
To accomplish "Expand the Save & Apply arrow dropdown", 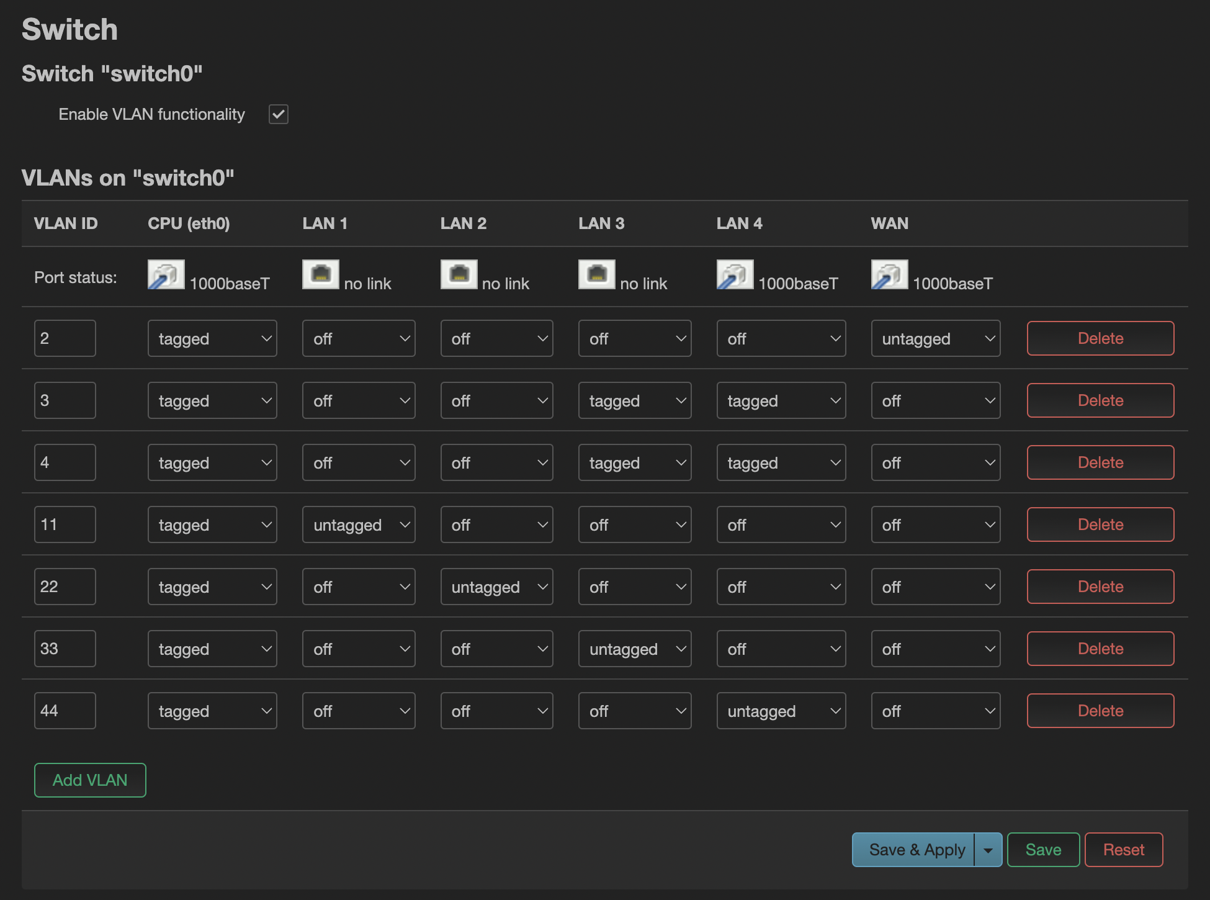I will click(x=988, y=849).
